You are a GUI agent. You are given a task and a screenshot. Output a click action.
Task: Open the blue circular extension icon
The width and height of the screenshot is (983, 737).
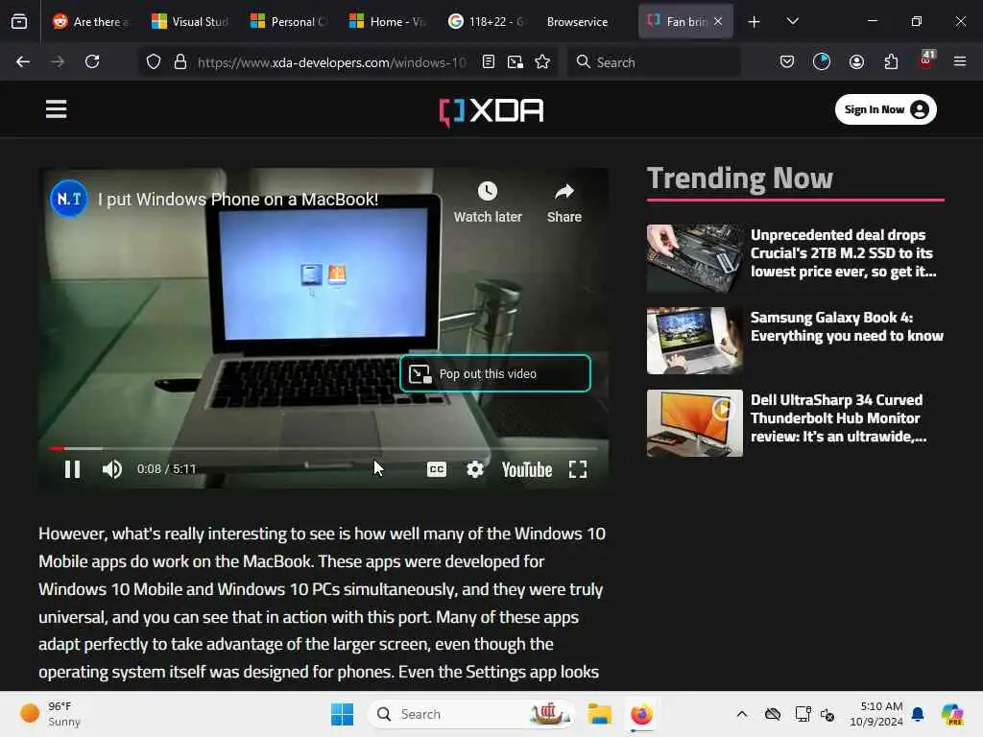822,61
